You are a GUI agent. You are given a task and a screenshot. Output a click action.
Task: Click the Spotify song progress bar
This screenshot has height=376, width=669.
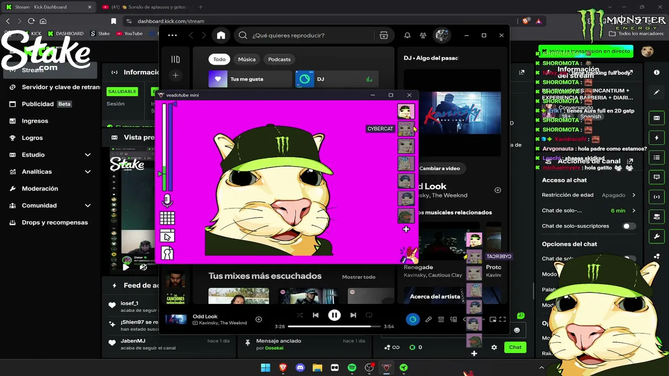point(334,326)
